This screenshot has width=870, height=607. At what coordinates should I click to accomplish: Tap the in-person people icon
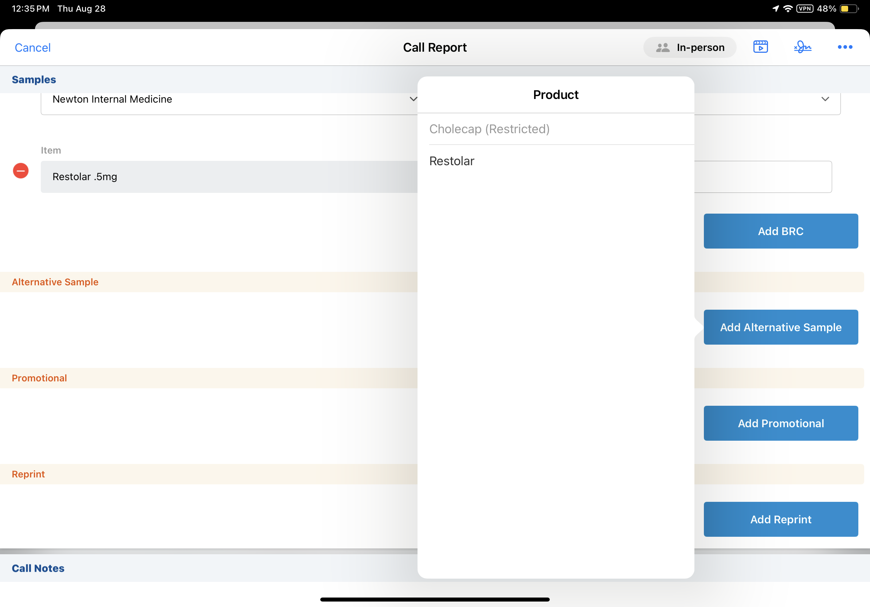tap(663, 47)
